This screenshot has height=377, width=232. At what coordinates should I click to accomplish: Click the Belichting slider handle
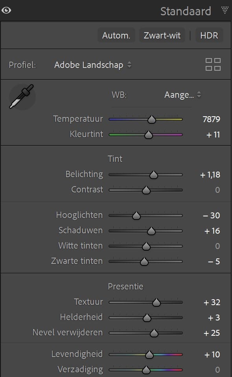click(154, 174)
